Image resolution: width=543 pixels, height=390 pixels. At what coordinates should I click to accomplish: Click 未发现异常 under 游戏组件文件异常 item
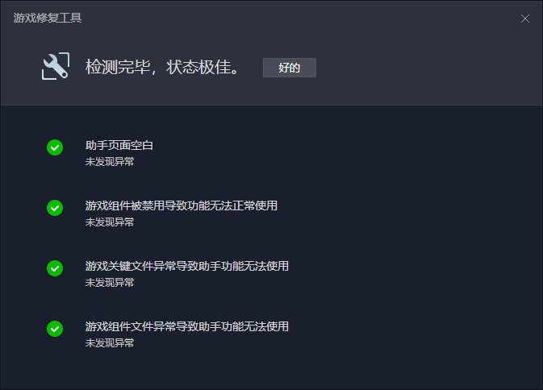[x=110, y=343]
